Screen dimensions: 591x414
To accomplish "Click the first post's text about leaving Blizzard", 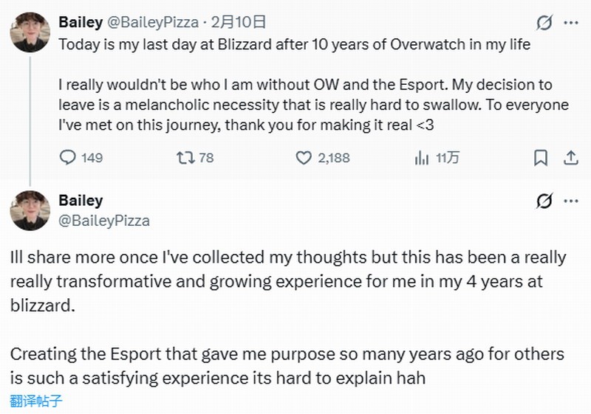I will coord(295,44).
